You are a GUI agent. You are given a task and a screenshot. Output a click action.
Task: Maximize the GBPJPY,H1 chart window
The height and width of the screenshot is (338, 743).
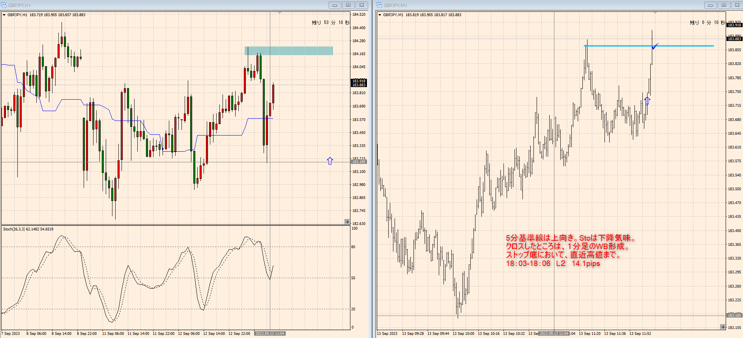tap(348, 5)
